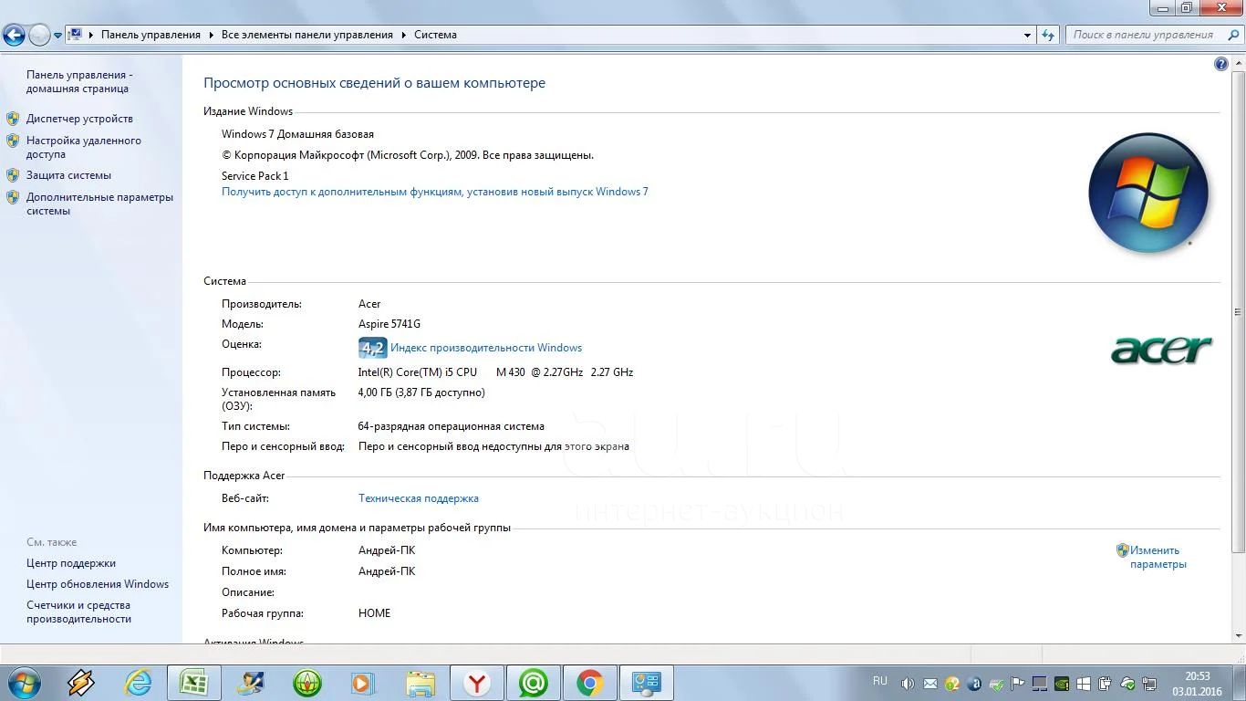This screenshot has width=1246, height=701.
Task: Click the Windows 10 upgrade tray icon
Action: (x=1083, y=684)
